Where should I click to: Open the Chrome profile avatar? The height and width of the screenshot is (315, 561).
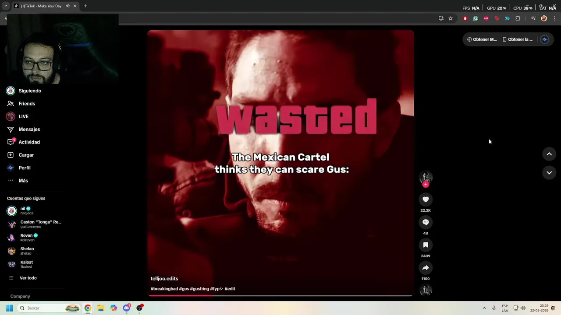pos(544,18)
